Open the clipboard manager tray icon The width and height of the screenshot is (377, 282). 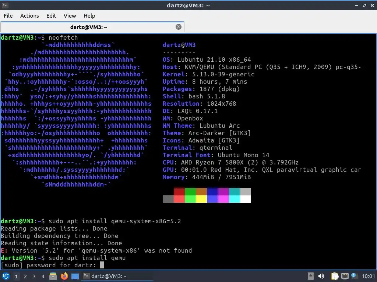tap(335, 276)
